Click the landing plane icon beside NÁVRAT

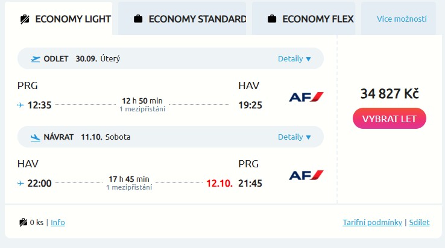[36, 137]
